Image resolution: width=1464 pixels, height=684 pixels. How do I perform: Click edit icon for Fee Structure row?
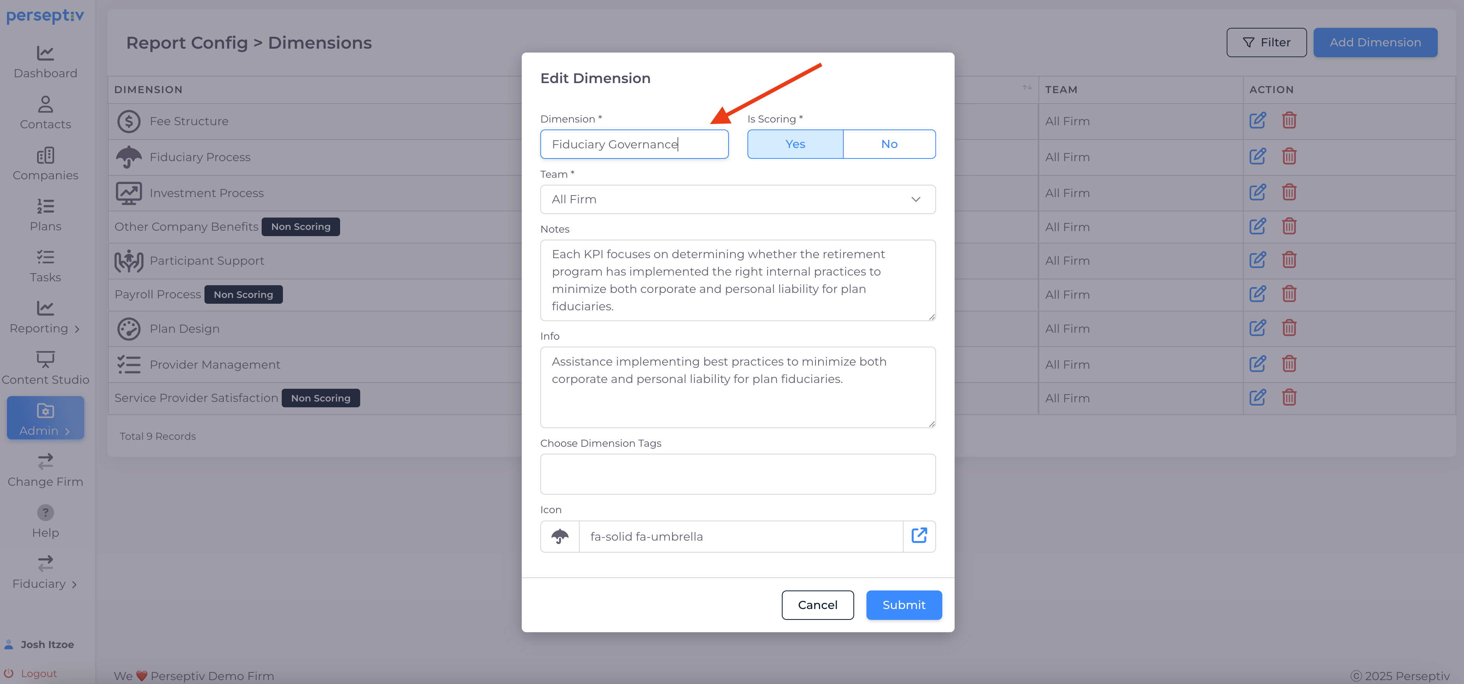(x=1257, y=121)
